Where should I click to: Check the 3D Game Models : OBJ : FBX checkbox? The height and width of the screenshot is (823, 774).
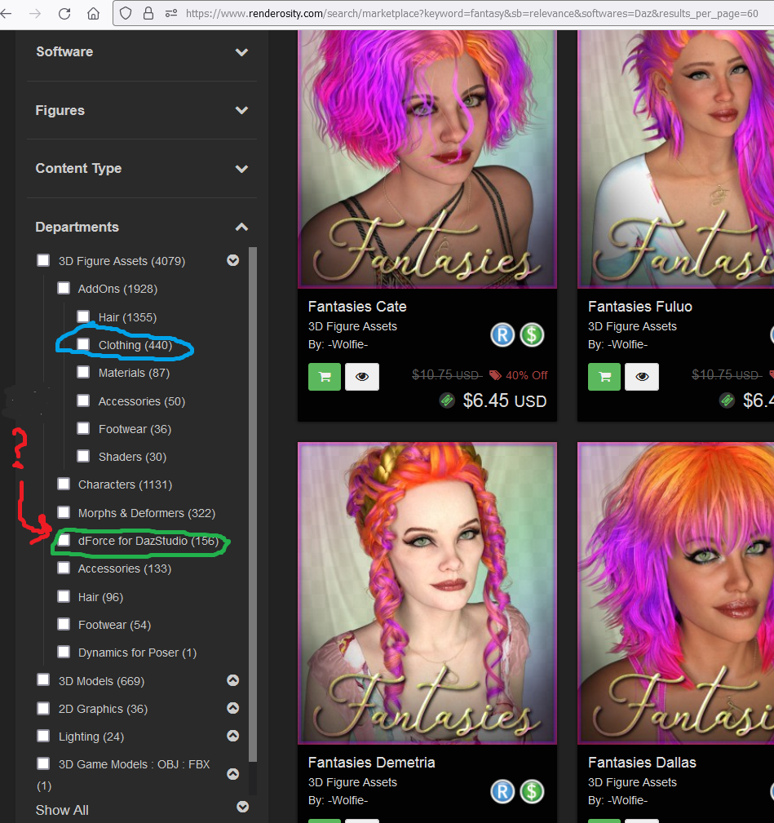point(43,763)
